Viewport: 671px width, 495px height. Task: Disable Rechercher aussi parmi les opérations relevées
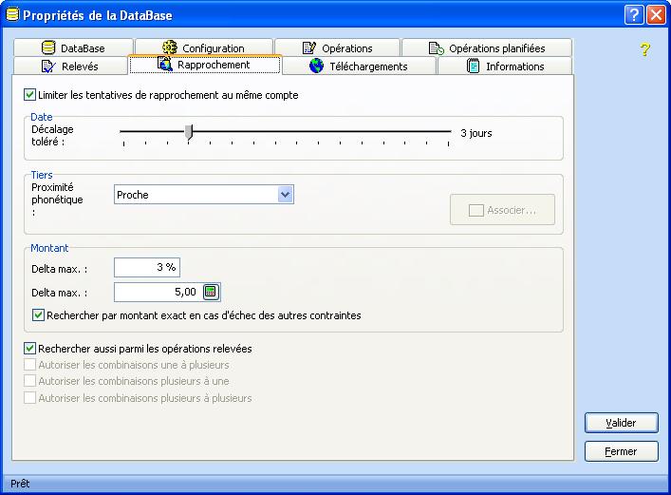coord(30,349)
